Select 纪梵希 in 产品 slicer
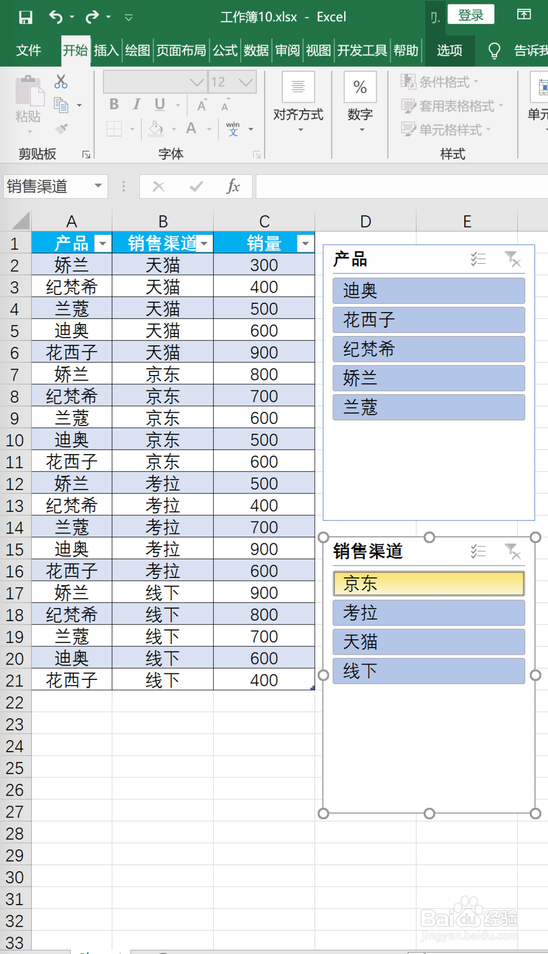Screen dimensions: 548x954 coord(429,349)
